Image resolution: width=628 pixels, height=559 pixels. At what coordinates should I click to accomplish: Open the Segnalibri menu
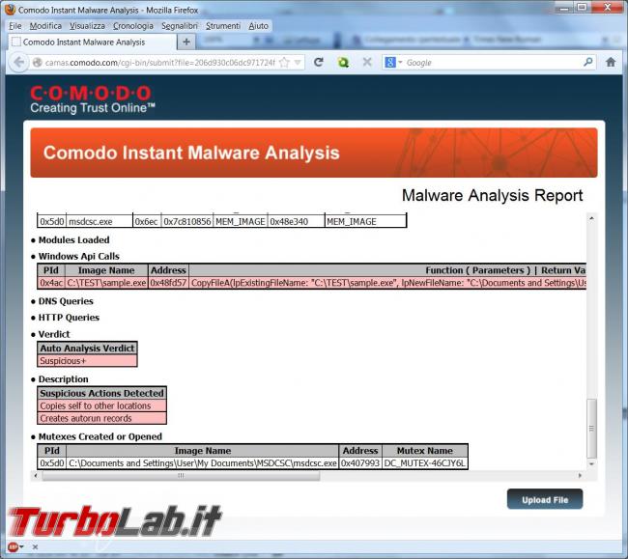(180, 26)
